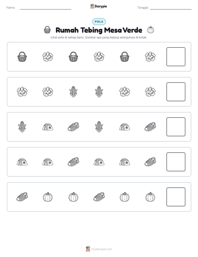The width and height of the screenshot is (198, 257).
Task: Click the first cliff house in row three
Action: (x=48, y=127)
